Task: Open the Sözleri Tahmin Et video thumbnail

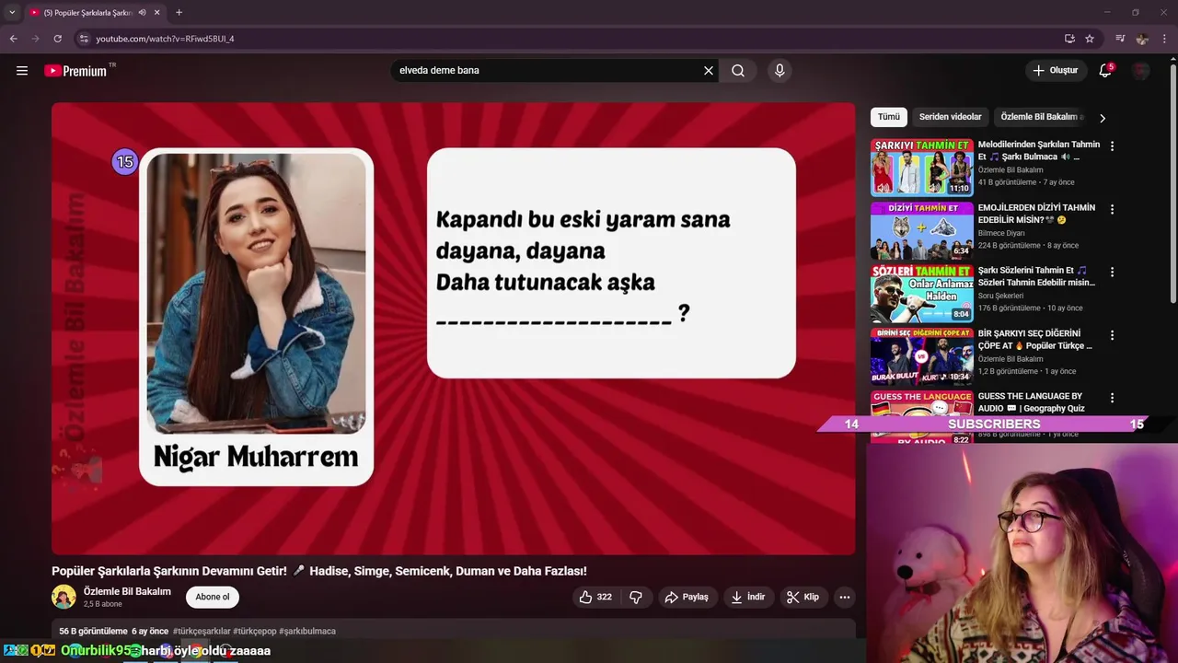Action: [x=921, y=294]
